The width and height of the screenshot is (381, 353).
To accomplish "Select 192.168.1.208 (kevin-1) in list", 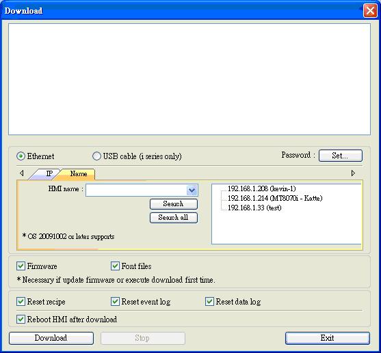I will pos(262,188).
